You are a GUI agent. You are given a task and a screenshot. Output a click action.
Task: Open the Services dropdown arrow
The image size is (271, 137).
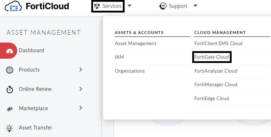[130, 6]
